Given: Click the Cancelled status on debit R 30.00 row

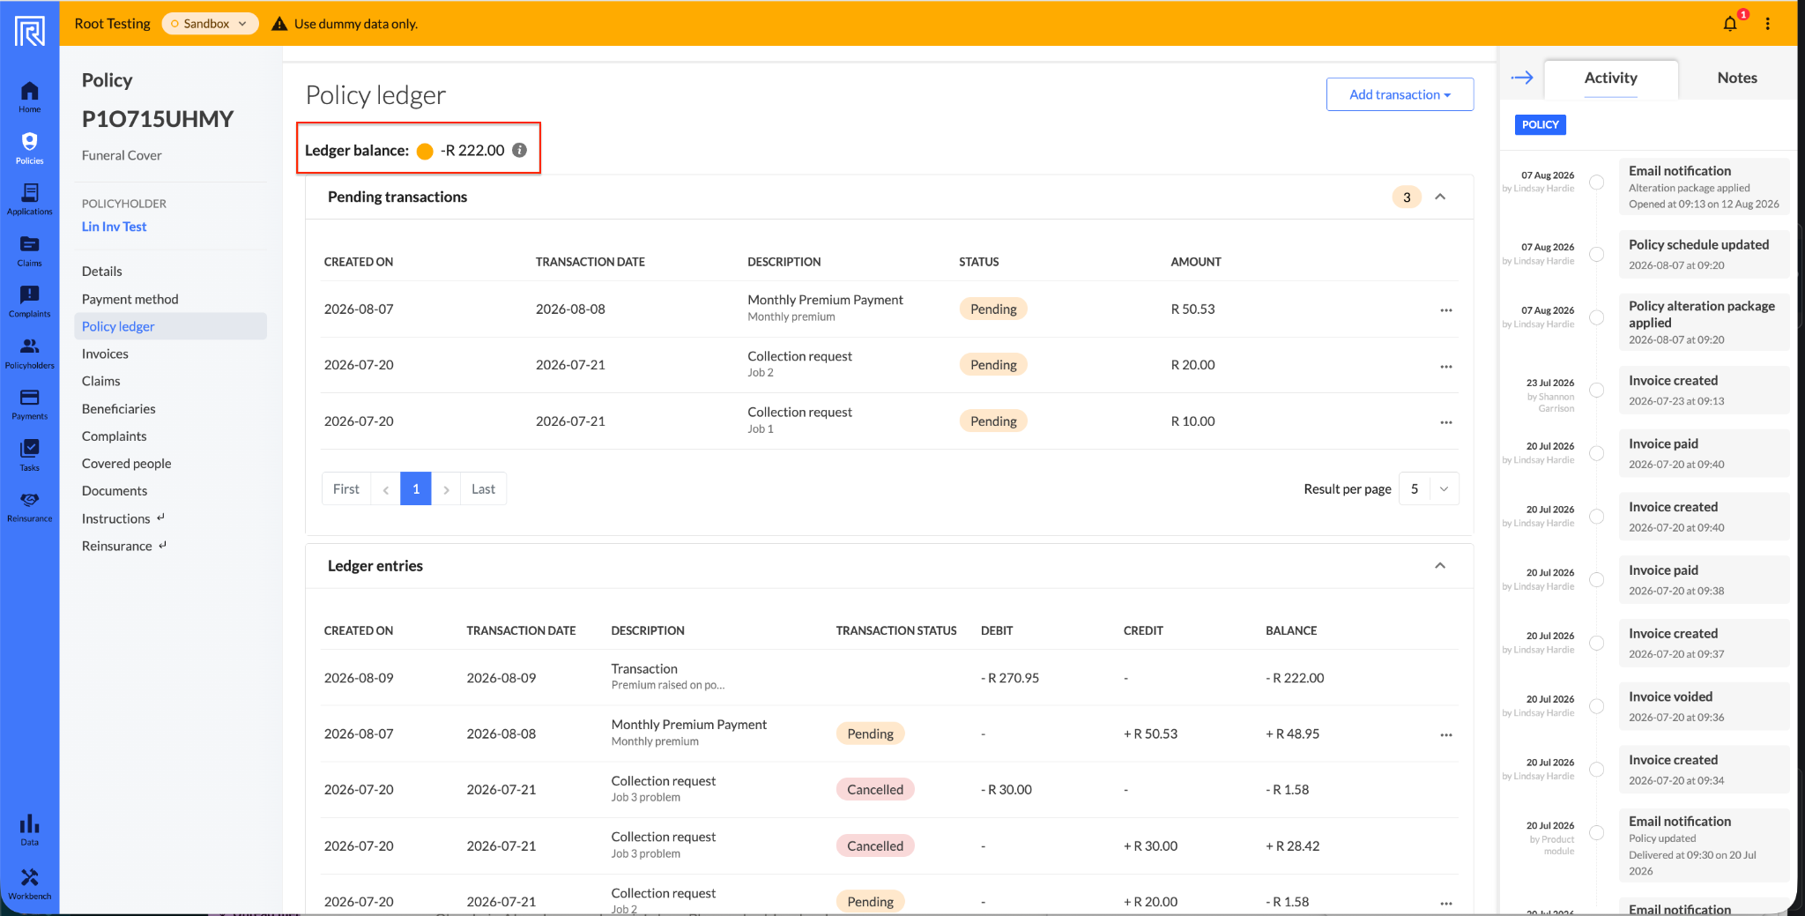Looking at the screenshot, I should pyautogui.click(x=875, y=790).
